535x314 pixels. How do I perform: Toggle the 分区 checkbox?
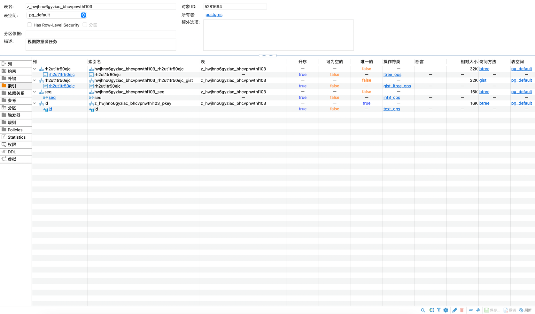85,25
